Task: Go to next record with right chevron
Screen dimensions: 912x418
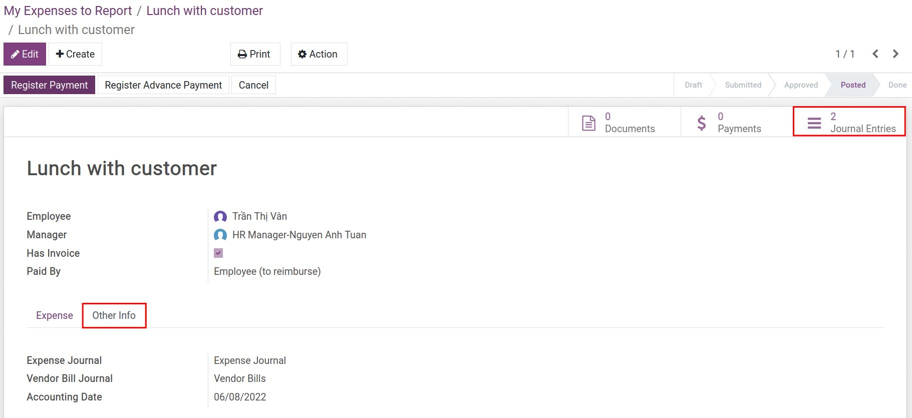Action: pos(895,54)
